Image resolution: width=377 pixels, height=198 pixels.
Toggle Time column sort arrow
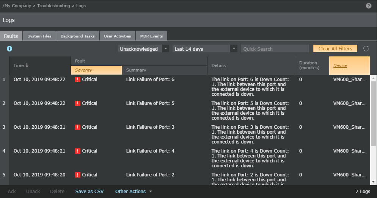(27, 65)
